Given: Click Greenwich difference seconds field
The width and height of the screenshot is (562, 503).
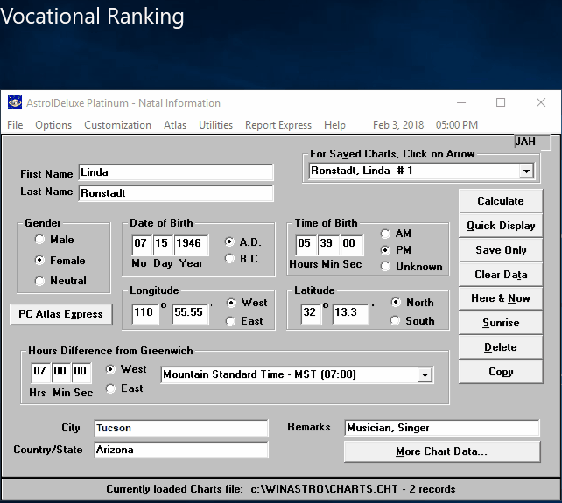Looking at the screenshot, I should [81, 373].
